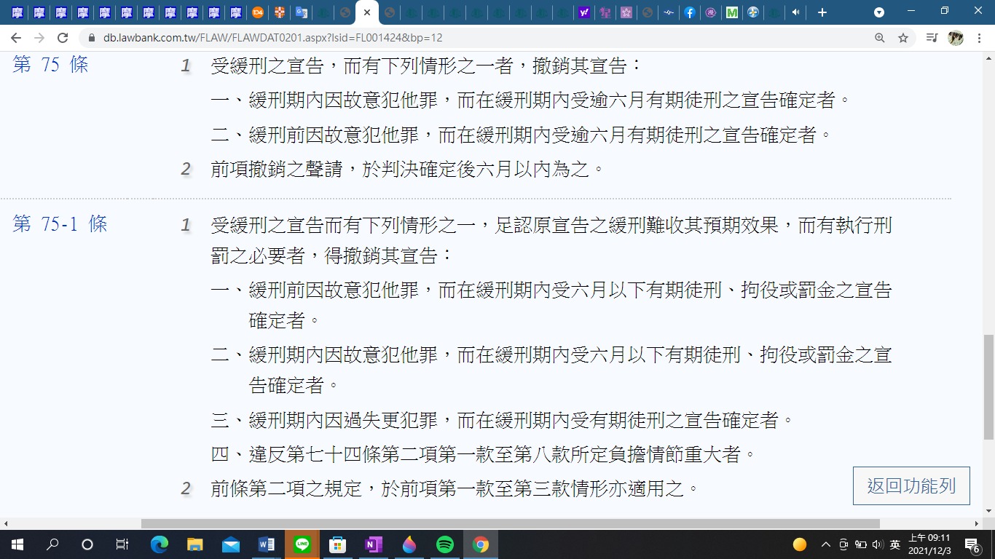Show hidden system tray icons
The height and width of the screenshot is (559, 995).
(825, 544)
